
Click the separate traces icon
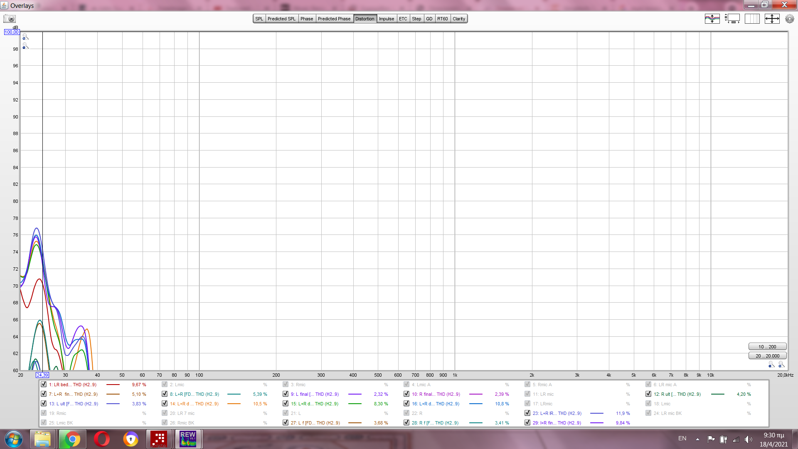pyautogui.click(x=712, y=19)
